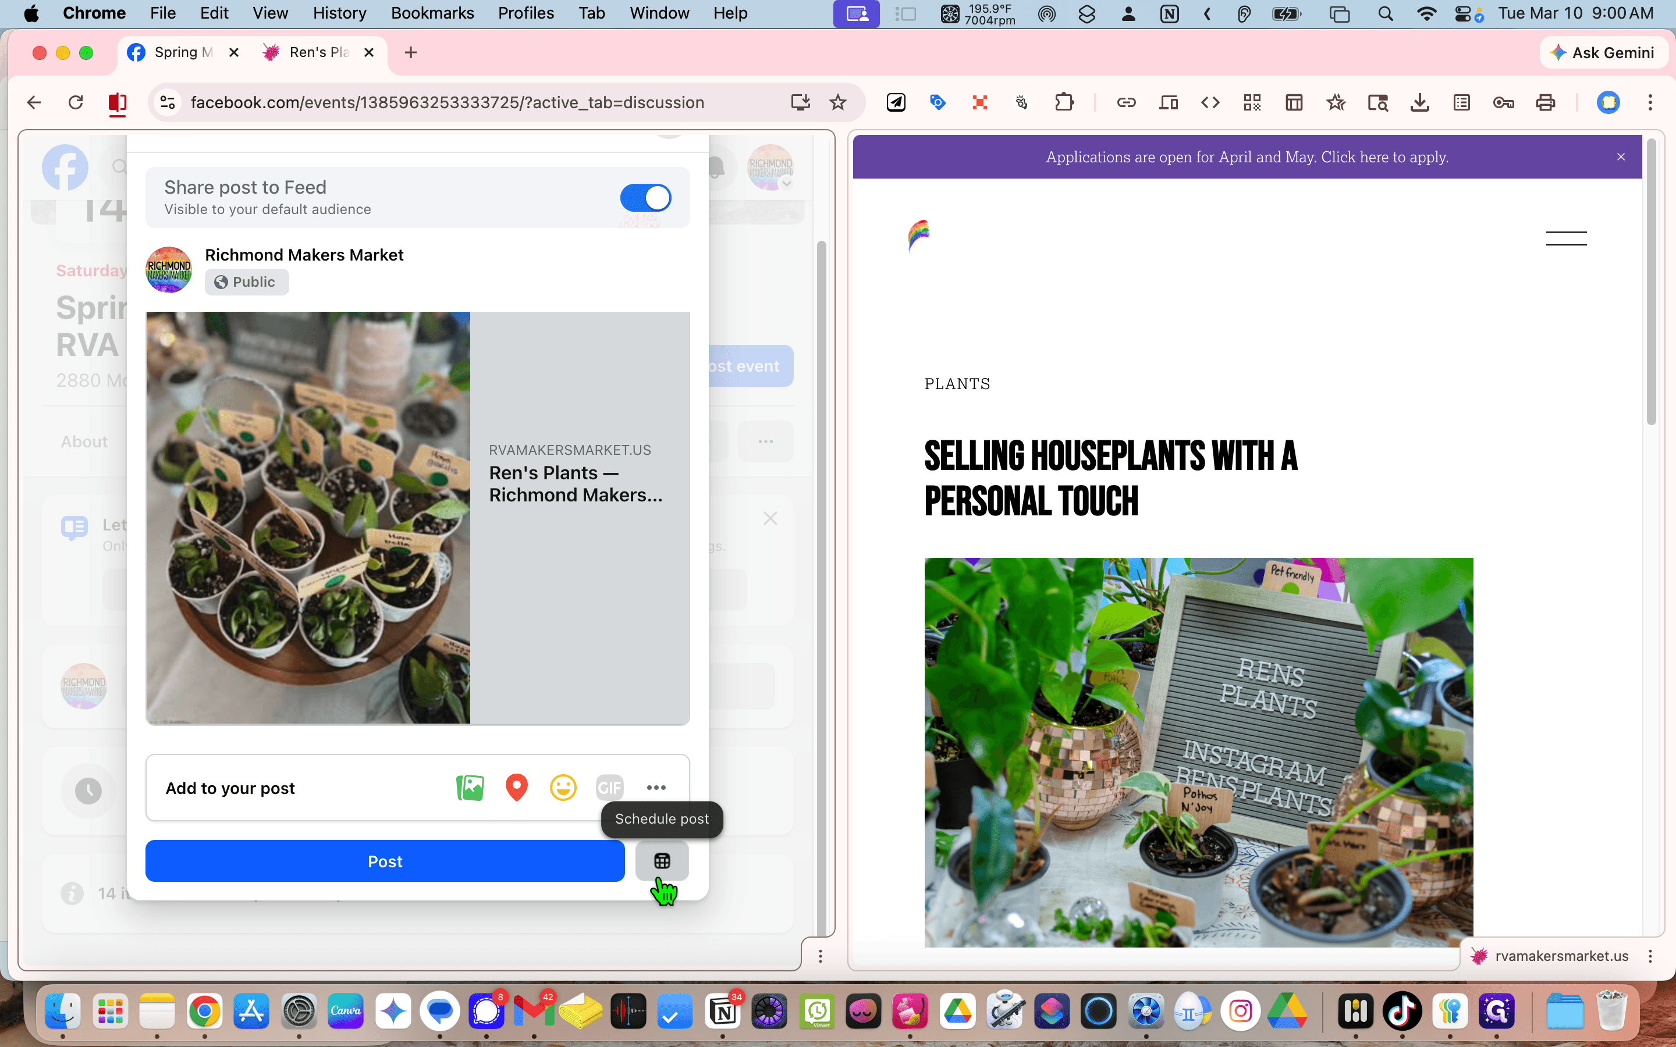Open rvamakersmarket.us pane options menu

[x=1650, y=956]
